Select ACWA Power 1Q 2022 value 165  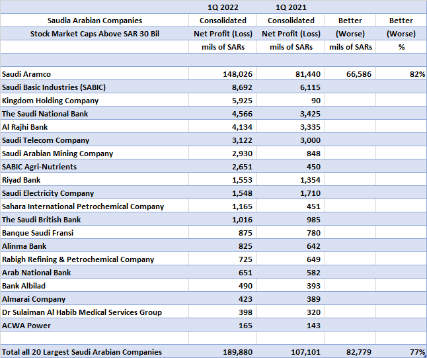[x=223, y=325]
